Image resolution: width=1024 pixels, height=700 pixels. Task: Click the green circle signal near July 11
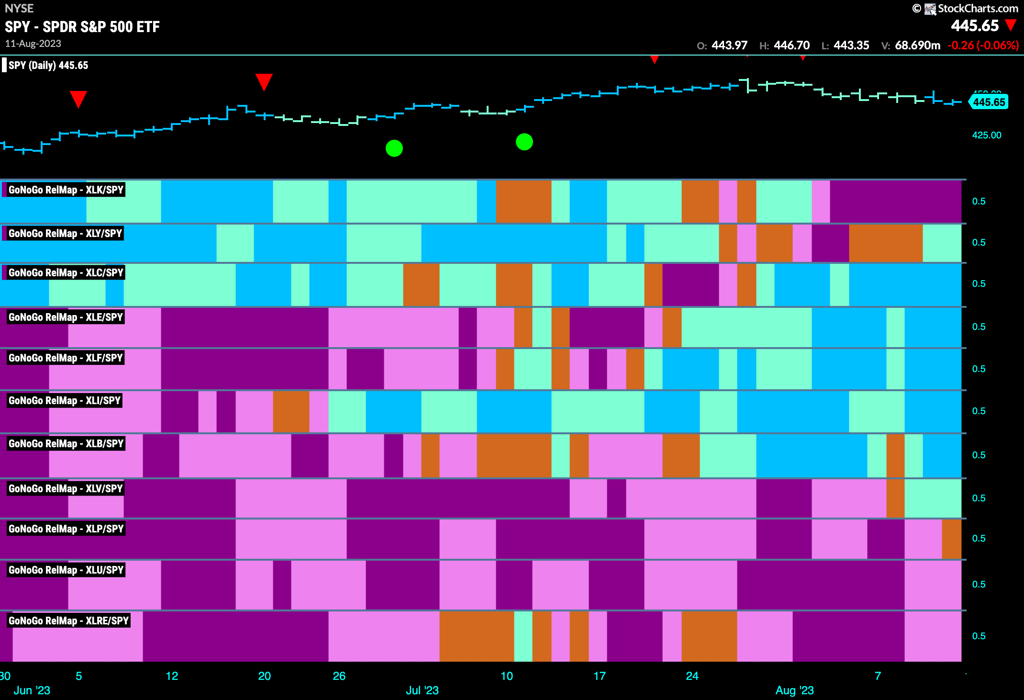point(524,142)
